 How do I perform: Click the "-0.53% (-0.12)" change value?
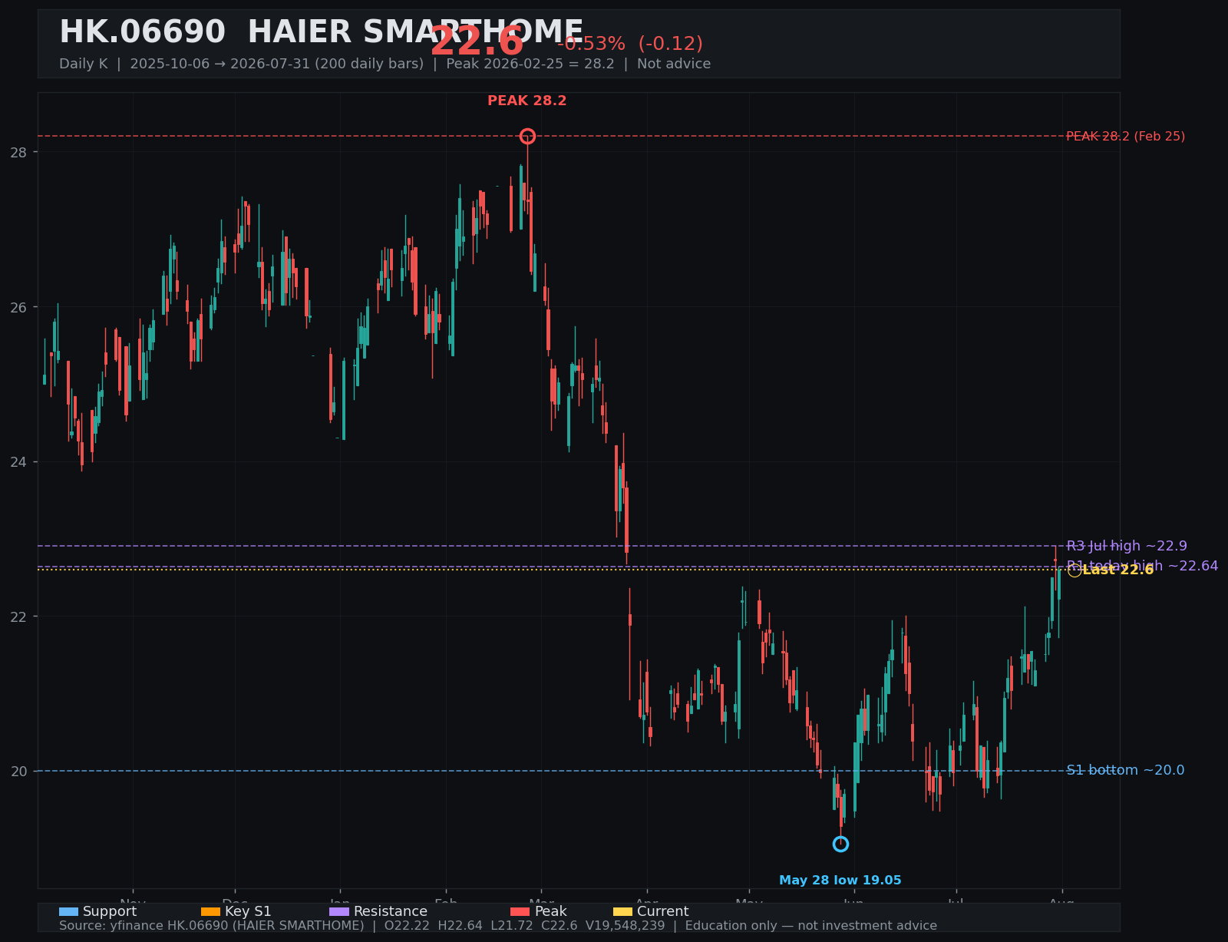pyautogui.click(x=629, y=44)
